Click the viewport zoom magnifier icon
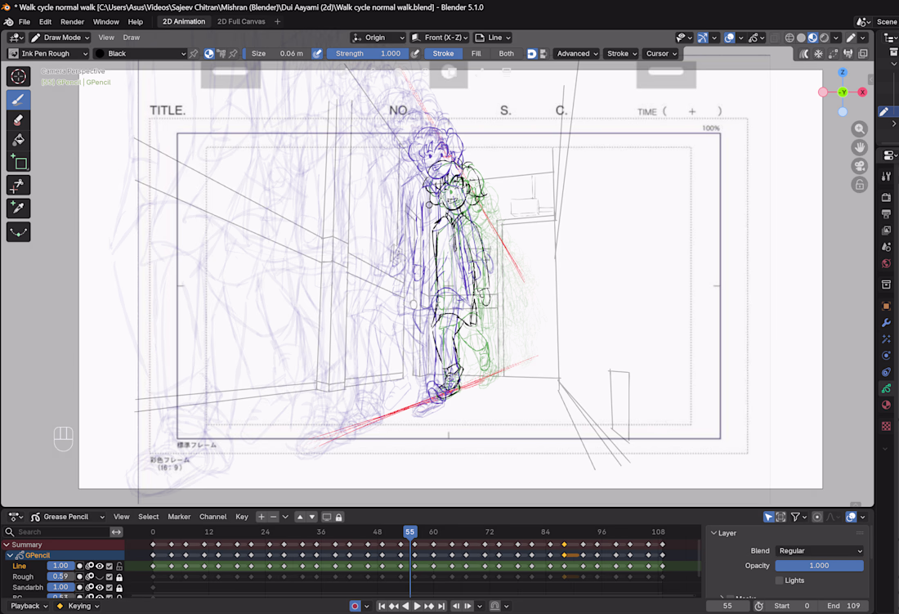The height and width of the screenshot is (614, 899). click(x=859, y=129)
